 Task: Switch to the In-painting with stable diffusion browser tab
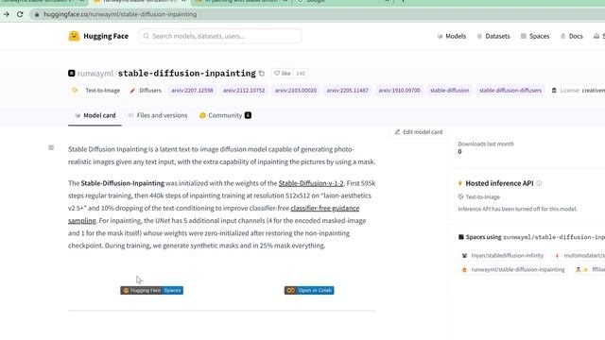pyautogui.click(x=241, y=2)
